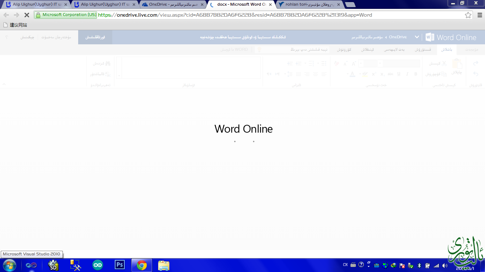This screenshot has height=272, width=485.
Task: Click the چىكىنىش sign out link
Action: (27, 37)
